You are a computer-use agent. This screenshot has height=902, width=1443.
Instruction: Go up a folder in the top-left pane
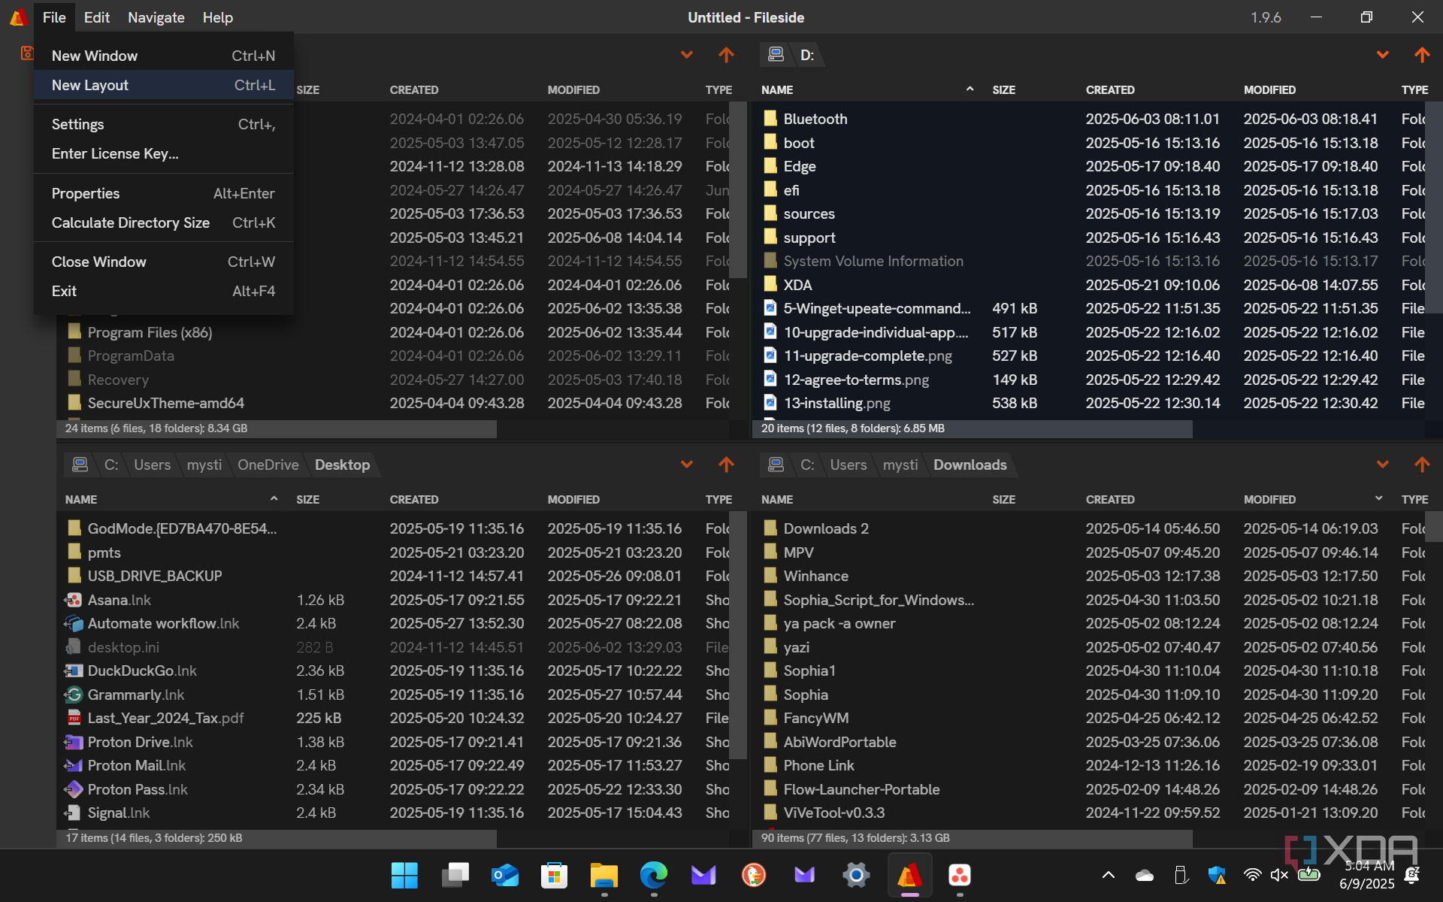[x=726, y=55]
